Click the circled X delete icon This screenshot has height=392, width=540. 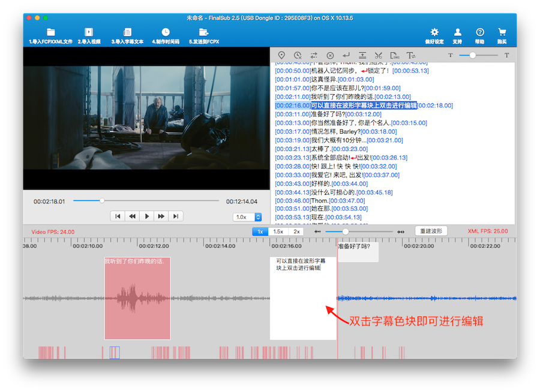[x=330, y=55]
